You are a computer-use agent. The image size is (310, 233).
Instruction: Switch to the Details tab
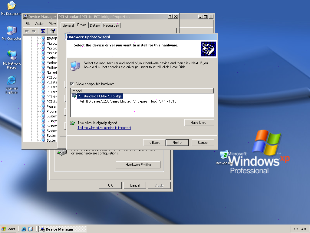[x=95, y=25]
